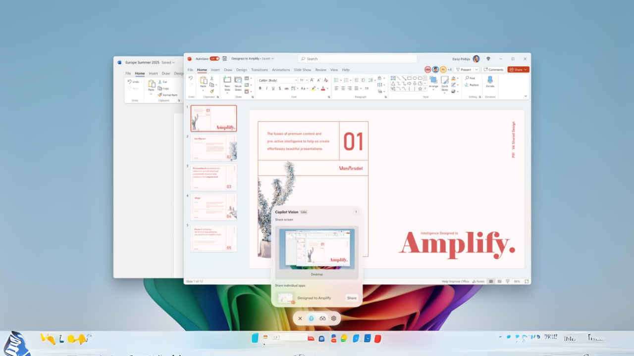The image size is (634, 356).
Task: Toggle text Shadow formatting
Action: click(280, 89)
